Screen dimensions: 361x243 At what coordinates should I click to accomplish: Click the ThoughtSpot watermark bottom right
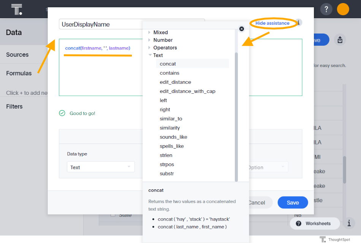point(335,239)
